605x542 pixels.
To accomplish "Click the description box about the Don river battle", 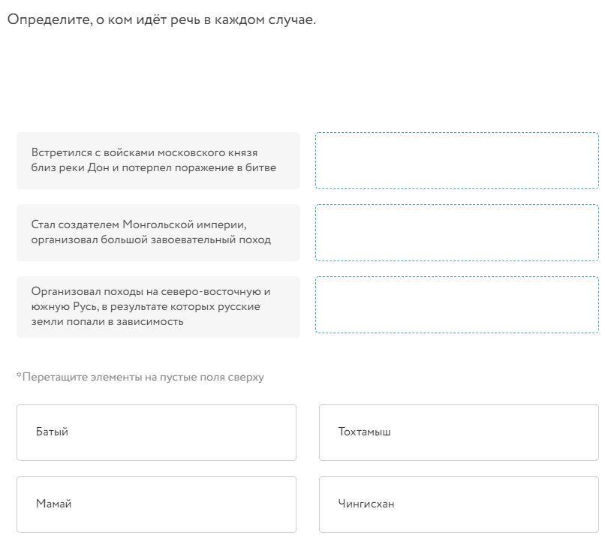I will tap(158, 161).
